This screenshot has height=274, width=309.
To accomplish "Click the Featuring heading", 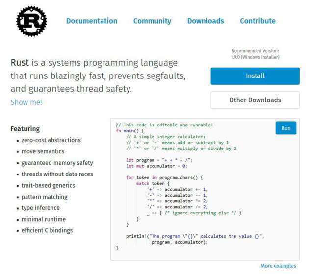I will 25,129.
